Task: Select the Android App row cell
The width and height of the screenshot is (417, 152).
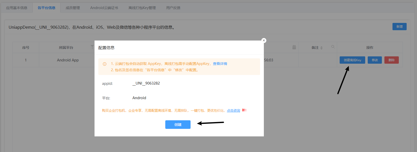Action: [68, 60]
